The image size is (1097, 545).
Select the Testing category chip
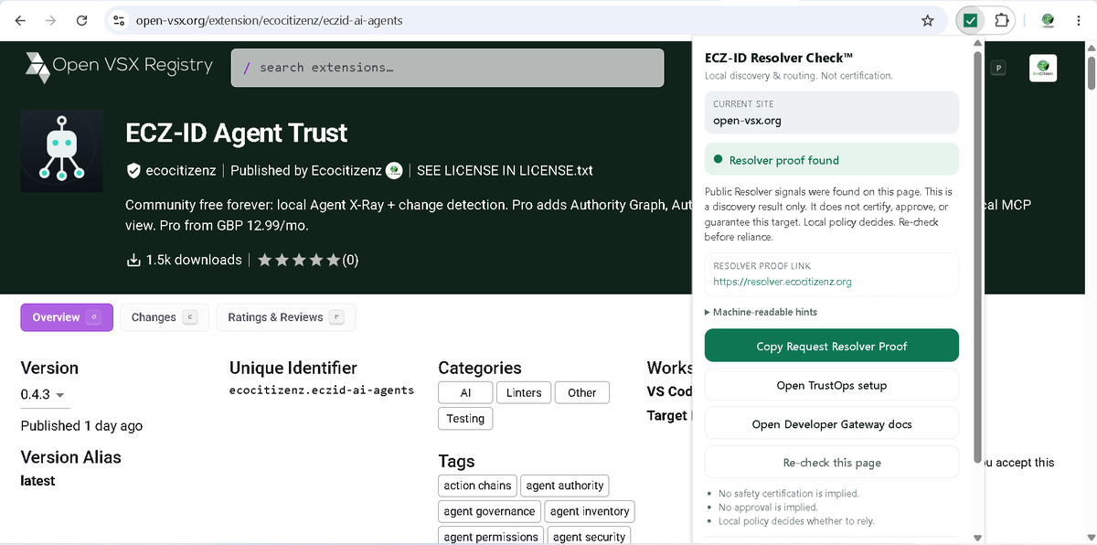465,418
